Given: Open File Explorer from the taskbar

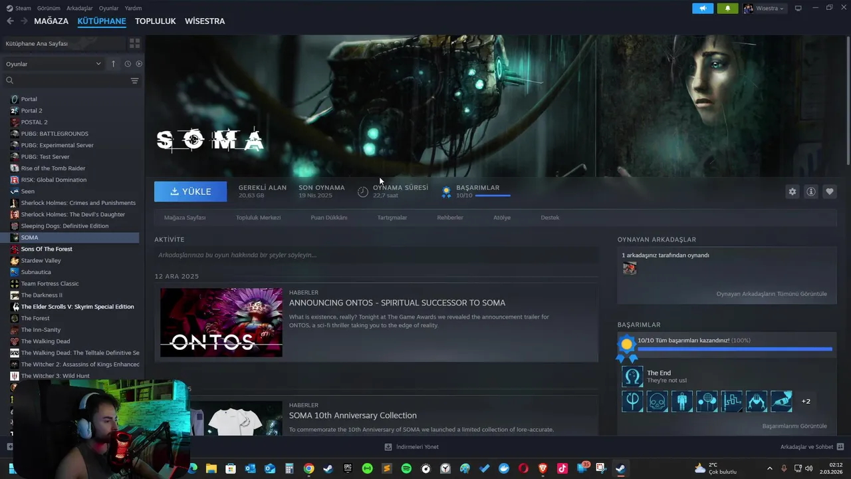Looking at the screenshot, I should pyautogui.click(x=211, y=468).
